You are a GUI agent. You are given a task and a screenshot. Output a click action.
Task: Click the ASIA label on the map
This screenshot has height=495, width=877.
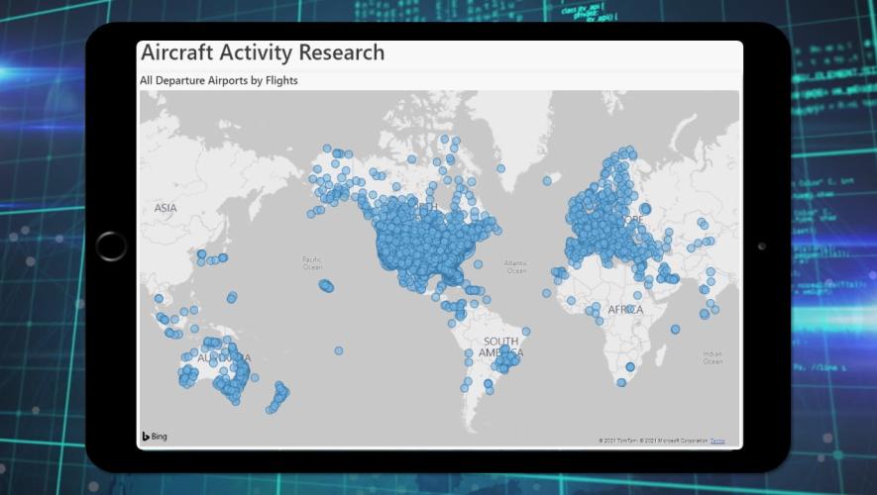click(x=165, y=208)
